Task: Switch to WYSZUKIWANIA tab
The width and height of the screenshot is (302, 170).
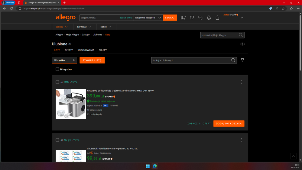Action: tap(86, 50)
